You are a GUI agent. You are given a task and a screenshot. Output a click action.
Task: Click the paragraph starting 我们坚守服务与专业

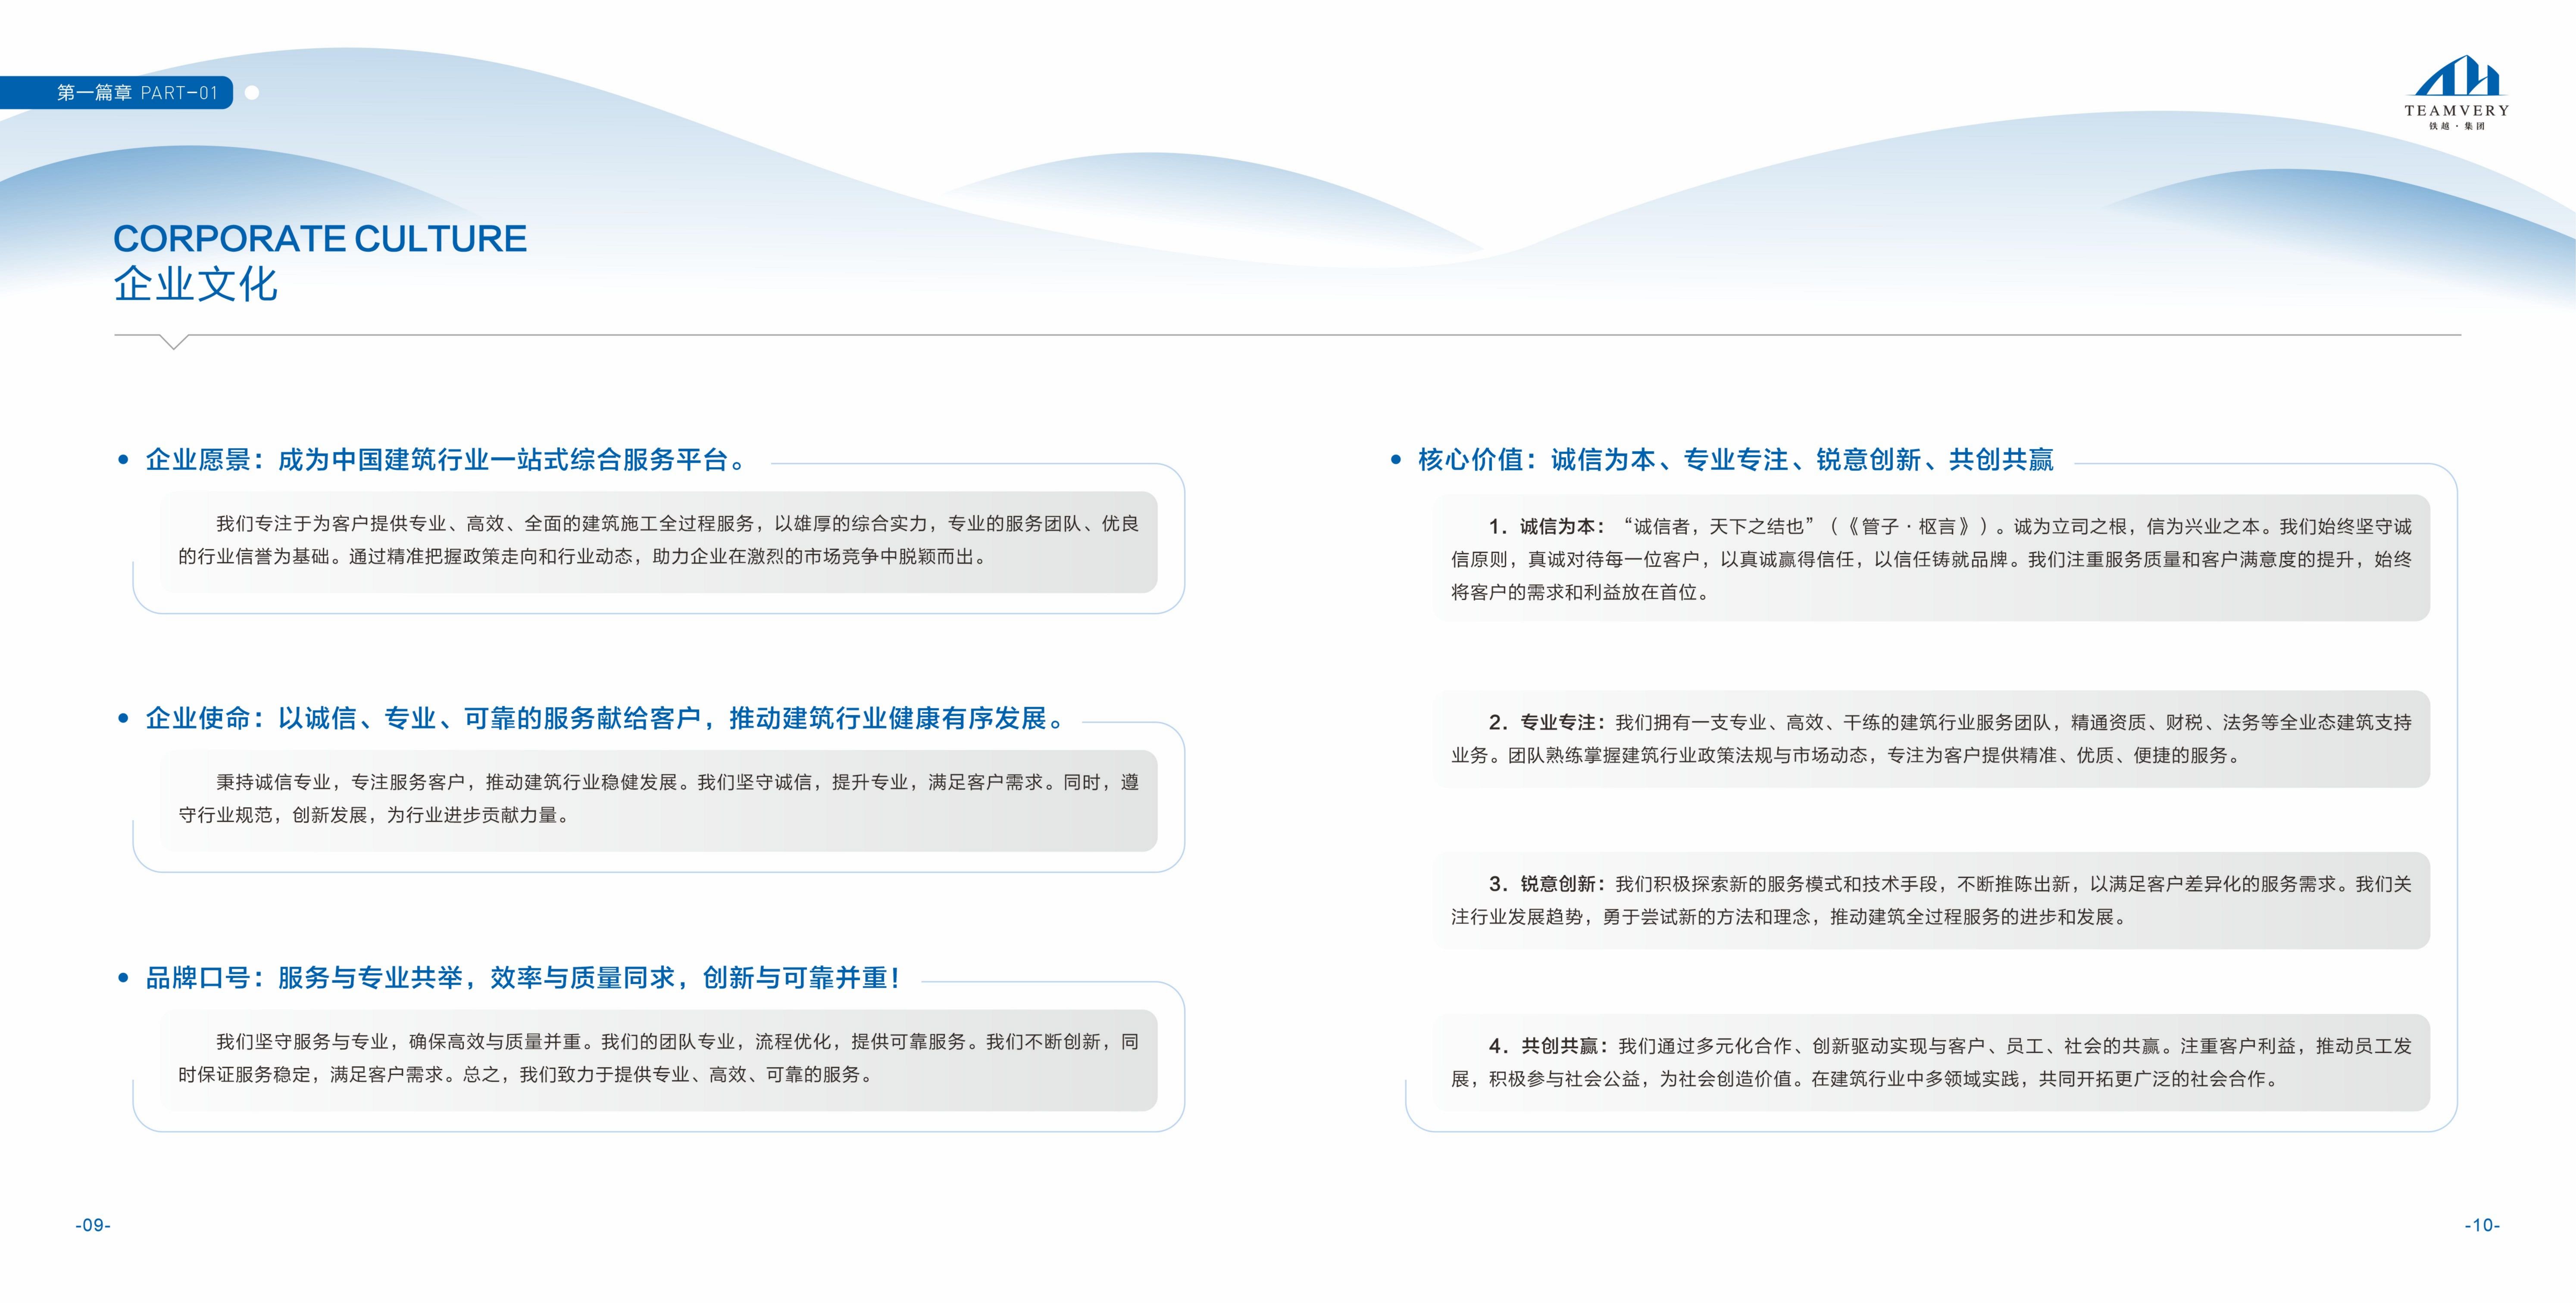pyautogui.click(x=659, y=1058)
